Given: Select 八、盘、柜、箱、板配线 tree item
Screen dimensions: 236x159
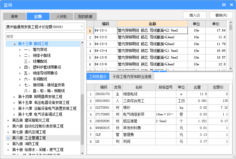Looking at the screenshot, I should pyautogui.click(x=45, y=91).
